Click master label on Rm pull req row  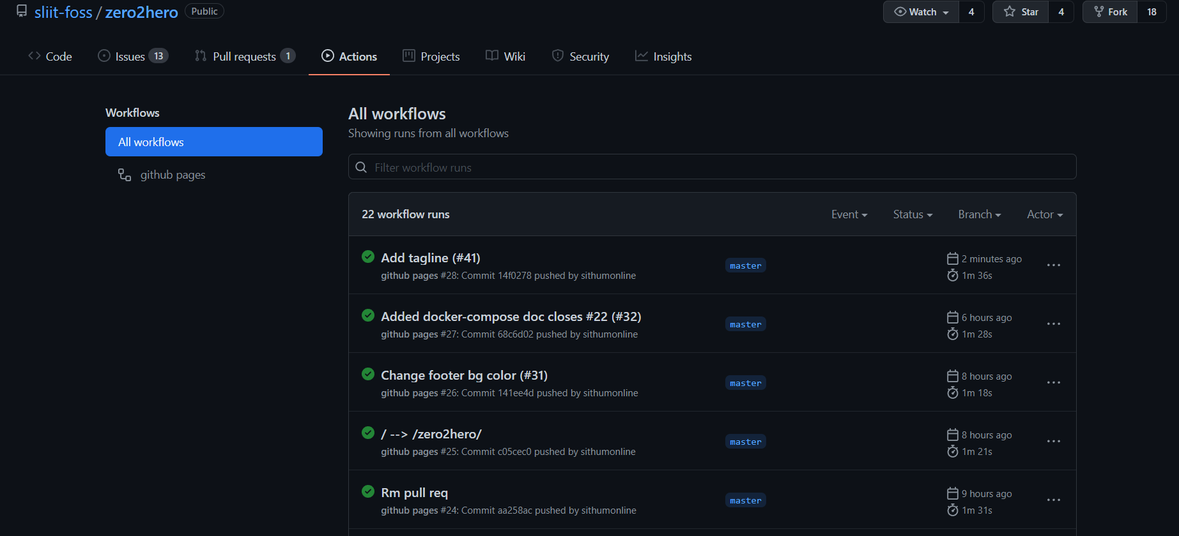point(746,500)
